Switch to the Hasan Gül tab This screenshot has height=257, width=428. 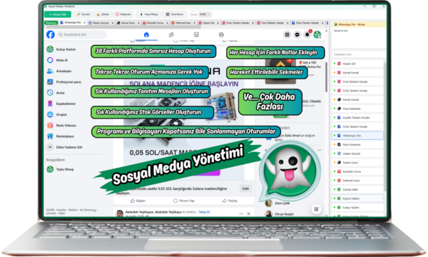click(208, 23)
